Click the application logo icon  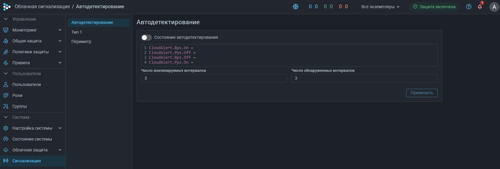pyautogui.click(x=7, y=7)
